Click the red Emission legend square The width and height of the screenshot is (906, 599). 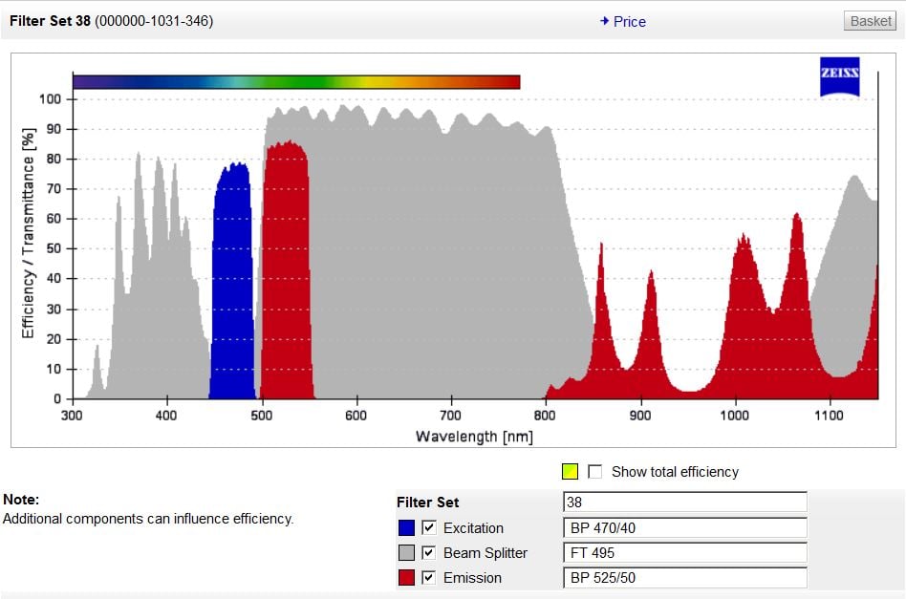tap(406, 577)
